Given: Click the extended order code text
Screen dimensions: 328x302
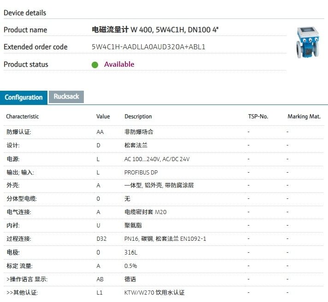Looking at the screenshot, I should pyautogui.click(x=148, y=47).
